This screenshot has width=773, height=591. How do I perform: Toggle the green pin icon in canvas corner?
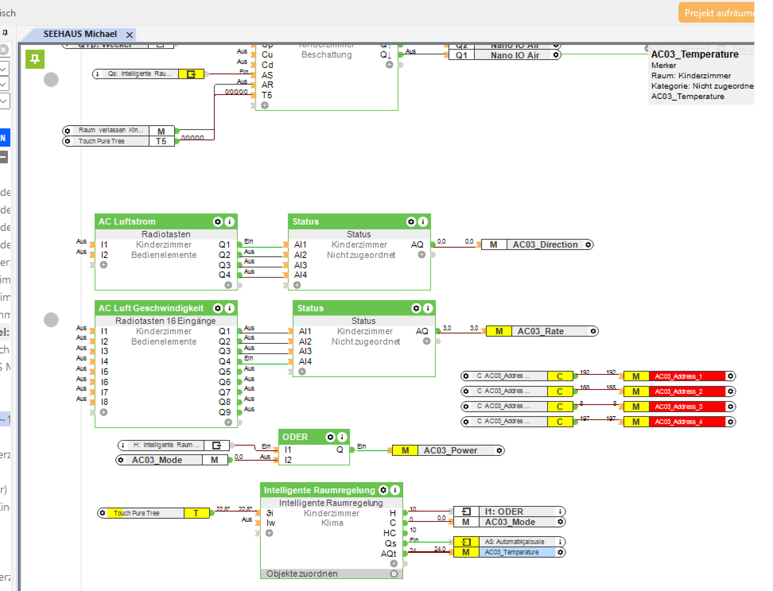point(35,59)
